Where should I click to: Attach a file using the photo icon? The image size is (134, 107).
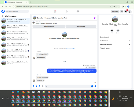point(36,86)
